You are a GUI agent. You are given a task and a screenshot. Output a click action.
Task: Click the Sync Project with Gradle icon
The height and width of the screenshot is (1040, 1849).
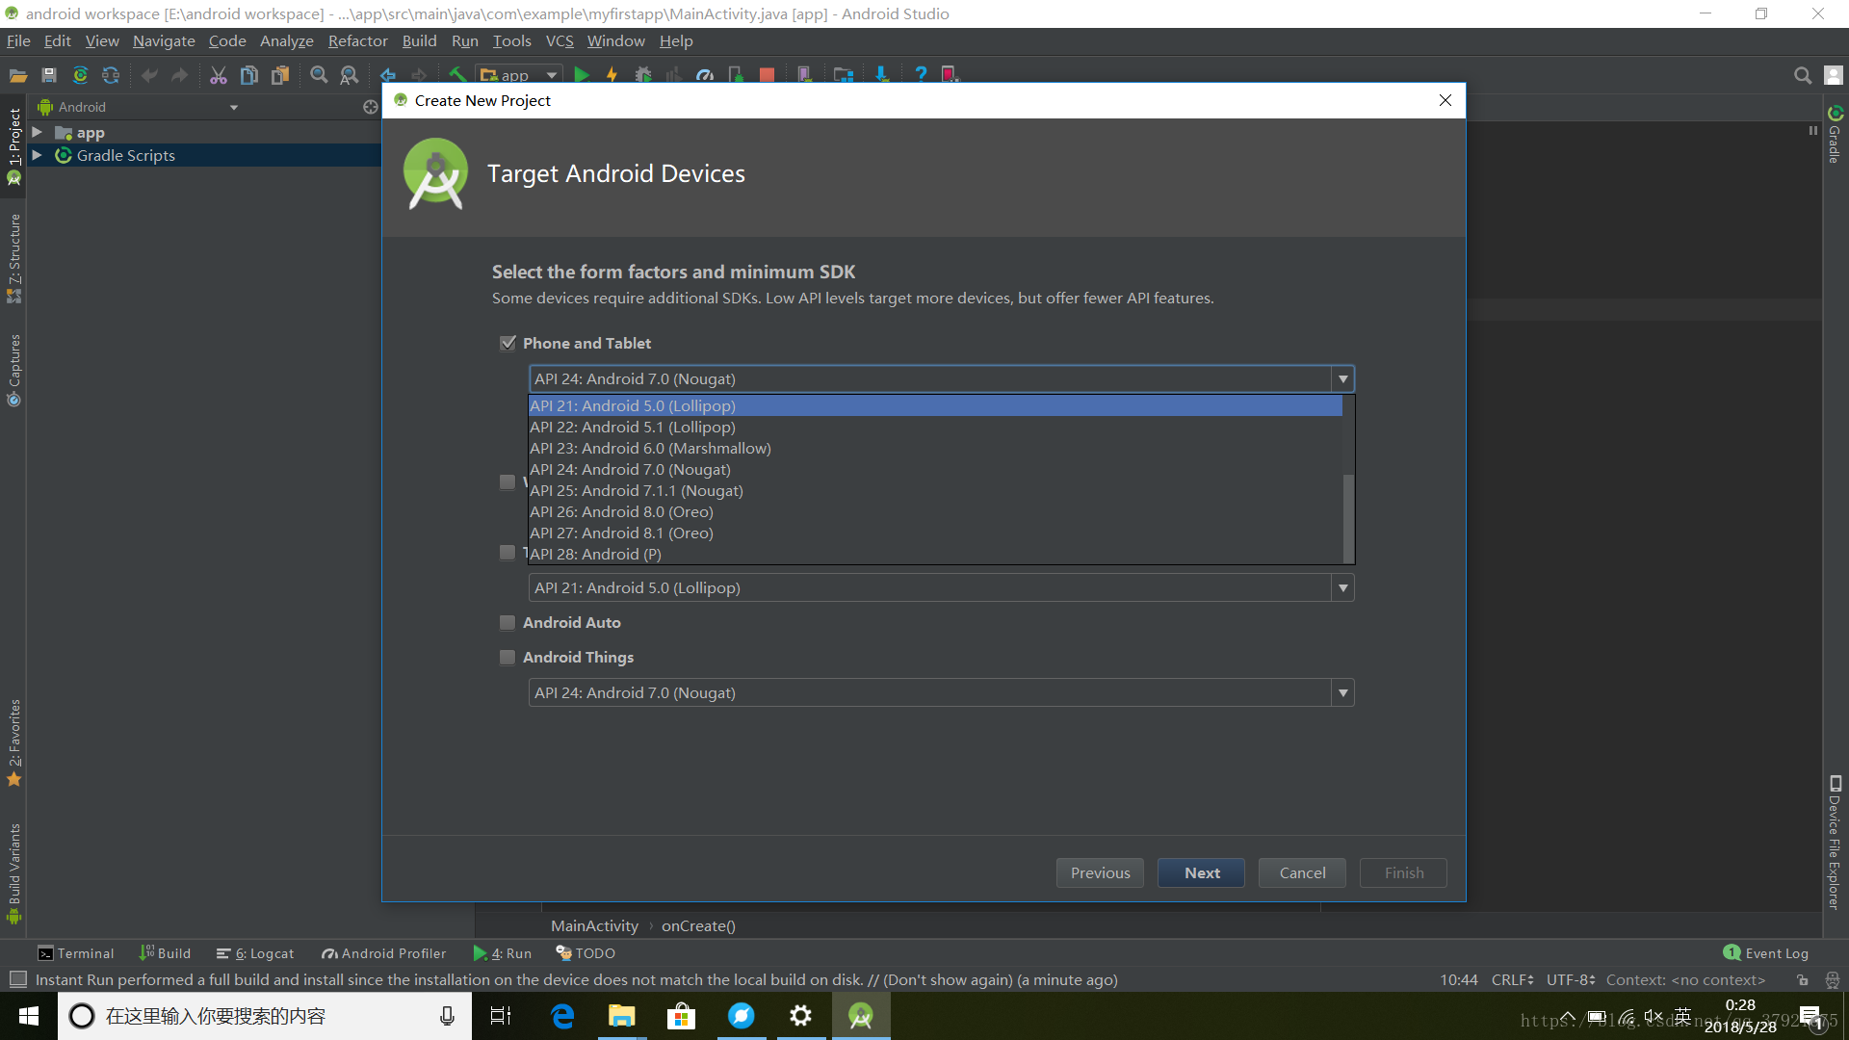(x=80, y=75)
